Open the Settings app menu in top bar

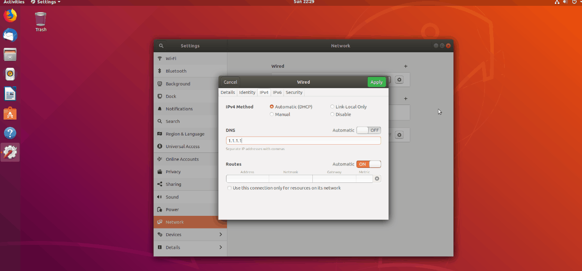46,2
